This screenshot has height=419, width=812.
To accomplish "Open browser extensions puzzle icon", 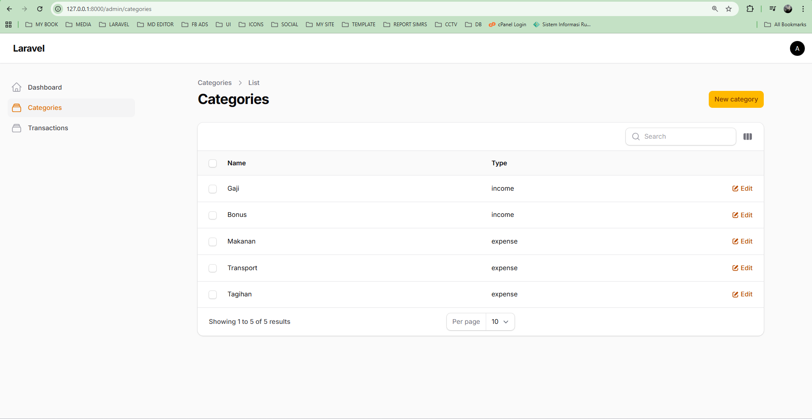I will point(750,9).
